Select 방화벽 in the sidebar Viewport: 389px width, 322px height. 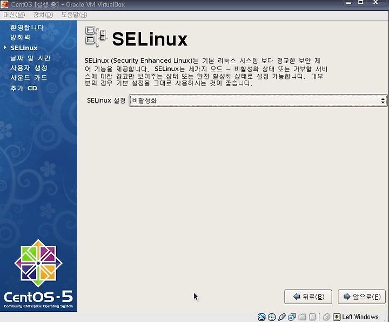point(20,37)
